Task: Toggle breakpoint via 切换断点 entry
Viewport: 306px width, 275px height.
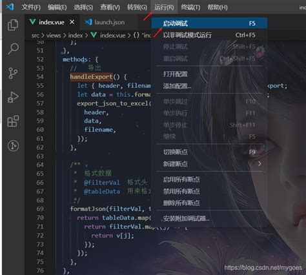Action: click(x=209, y=152)
